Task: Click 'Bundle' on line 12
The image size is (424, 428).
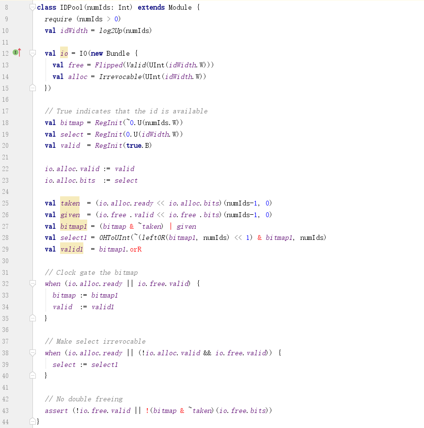Action: coord(118,53)
